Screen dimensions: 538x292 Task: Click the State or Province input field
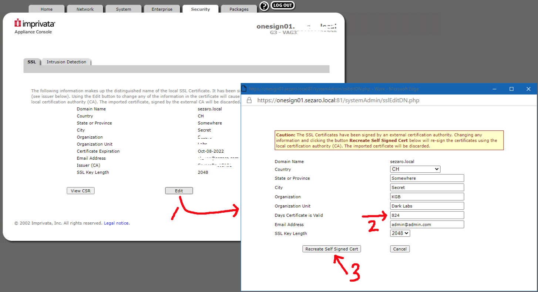[x=427, y=178]
